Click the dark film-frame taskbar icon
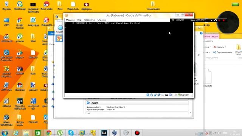Image resolution: width=242 pixels, height=136 pixels. pyautogui.click(x=104, y=133)
